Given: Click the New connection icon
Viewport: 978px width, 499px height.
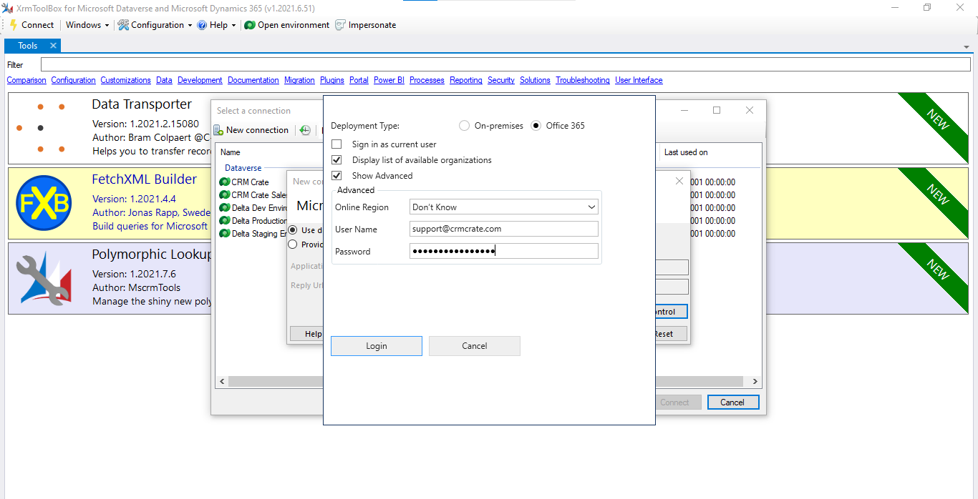Looking at the screenshot, I should point(218,129).
